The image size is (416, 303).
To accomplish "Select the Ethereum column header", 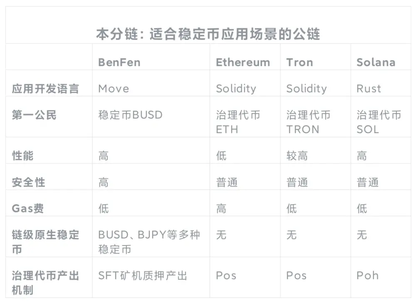I will click(243, 62).
